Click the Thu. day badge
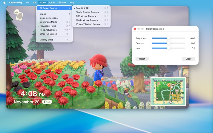 click(x=47, y=102)
